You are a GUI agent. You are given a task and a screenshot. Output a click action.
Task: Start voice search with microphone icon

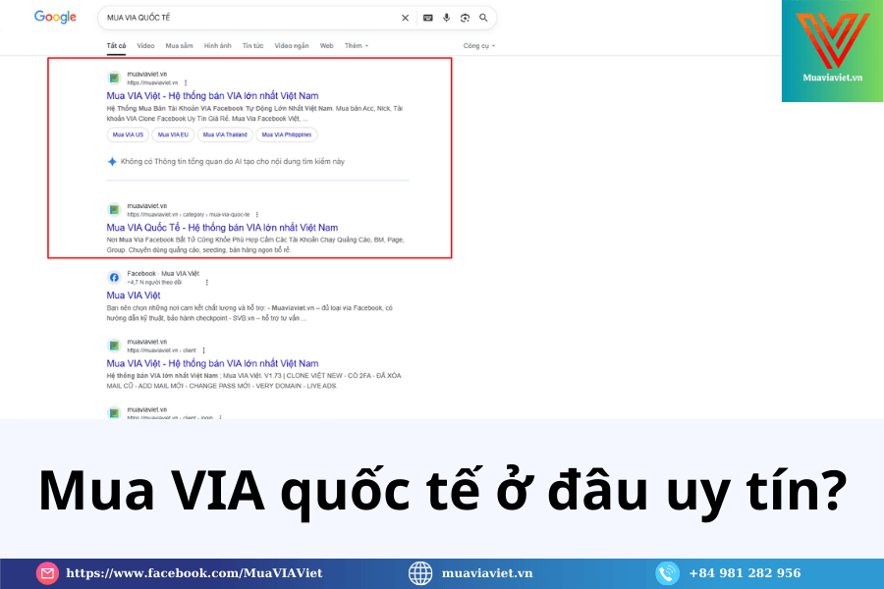(x=447, y=18)
